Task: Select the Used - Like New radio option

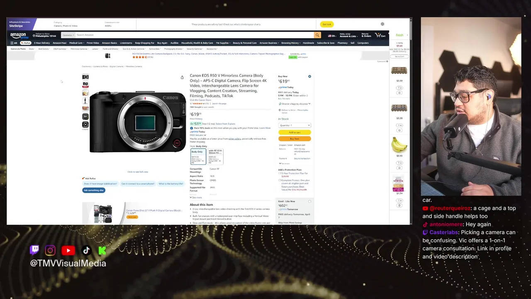Action: [309, 201]
